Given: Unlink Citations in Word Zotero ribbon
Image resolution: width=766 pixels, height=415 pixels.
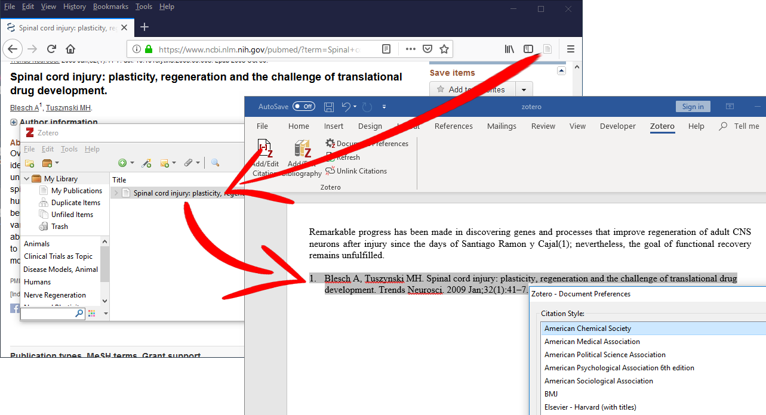Looking at the screenshot, I should [x=356, y=171].
